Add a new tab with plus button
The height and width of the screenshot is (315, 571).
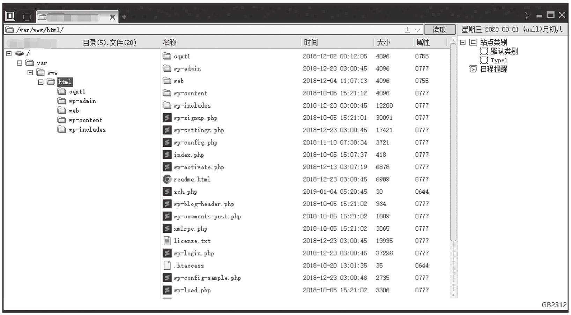(124, 17)
